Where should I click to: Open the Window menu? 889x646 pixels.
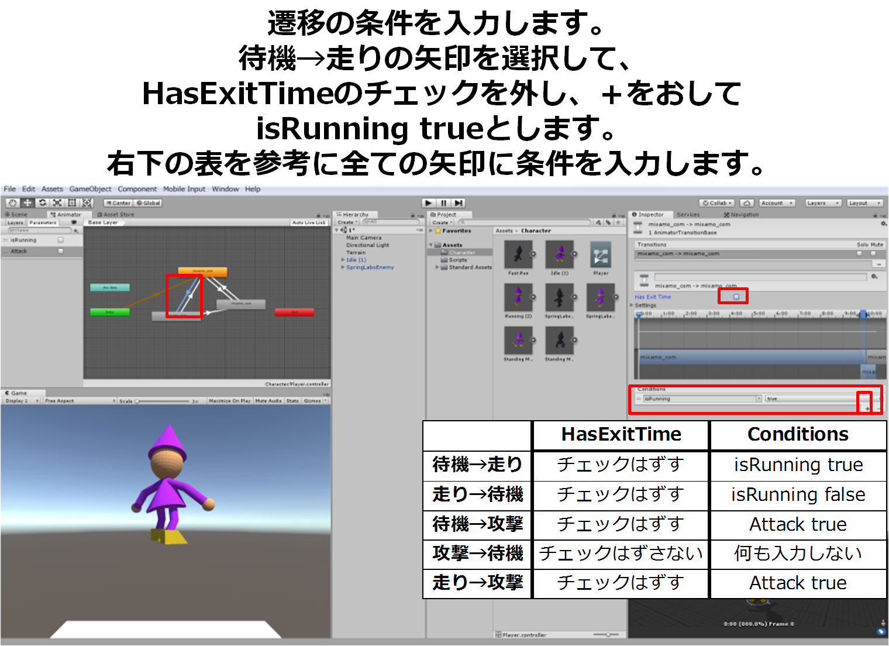pos(225,189)
